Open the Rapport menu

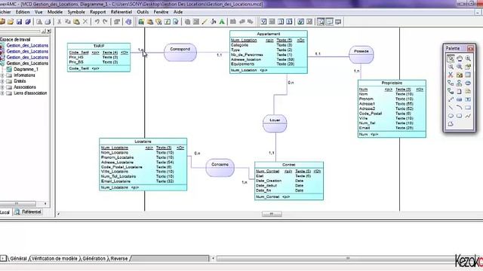pos(97,12)
